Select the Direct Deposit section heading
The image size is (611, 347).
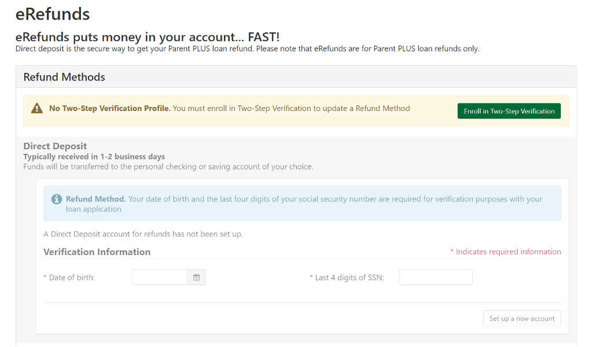[55, 146]
